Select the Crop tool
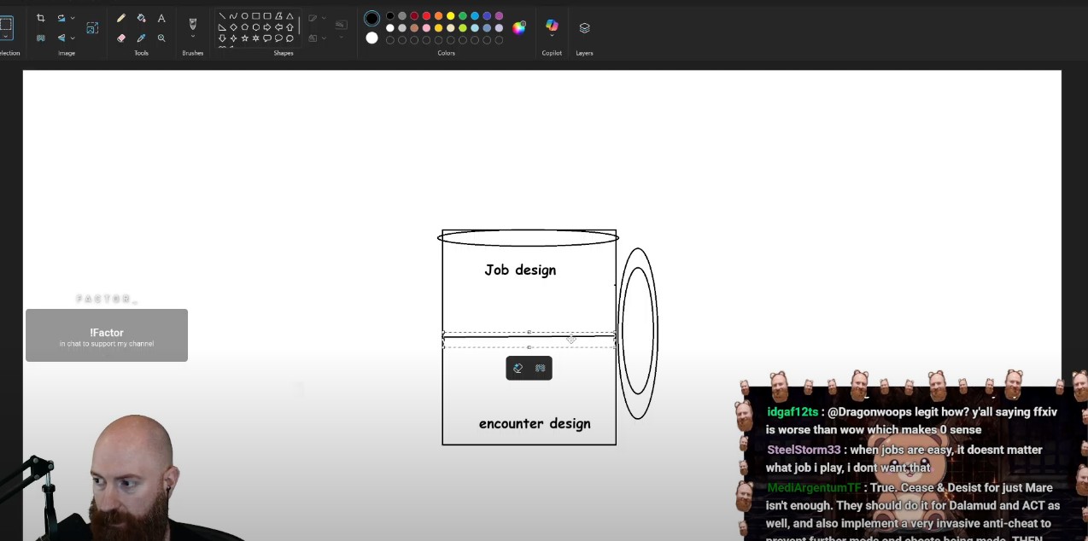Image resolution: width=1088 pixels, height=541 pixels. (40, 18)
